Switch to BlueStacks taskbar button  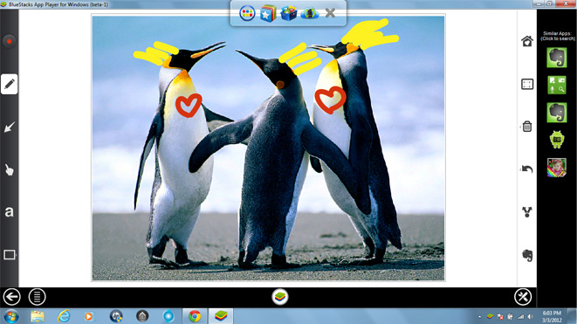coord(221,316)
